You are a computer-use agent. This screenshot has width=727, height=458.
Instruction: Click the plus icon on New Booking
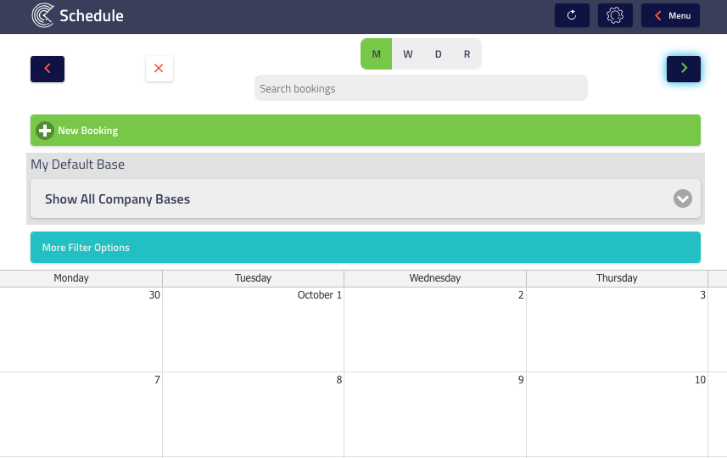[45, 131]
